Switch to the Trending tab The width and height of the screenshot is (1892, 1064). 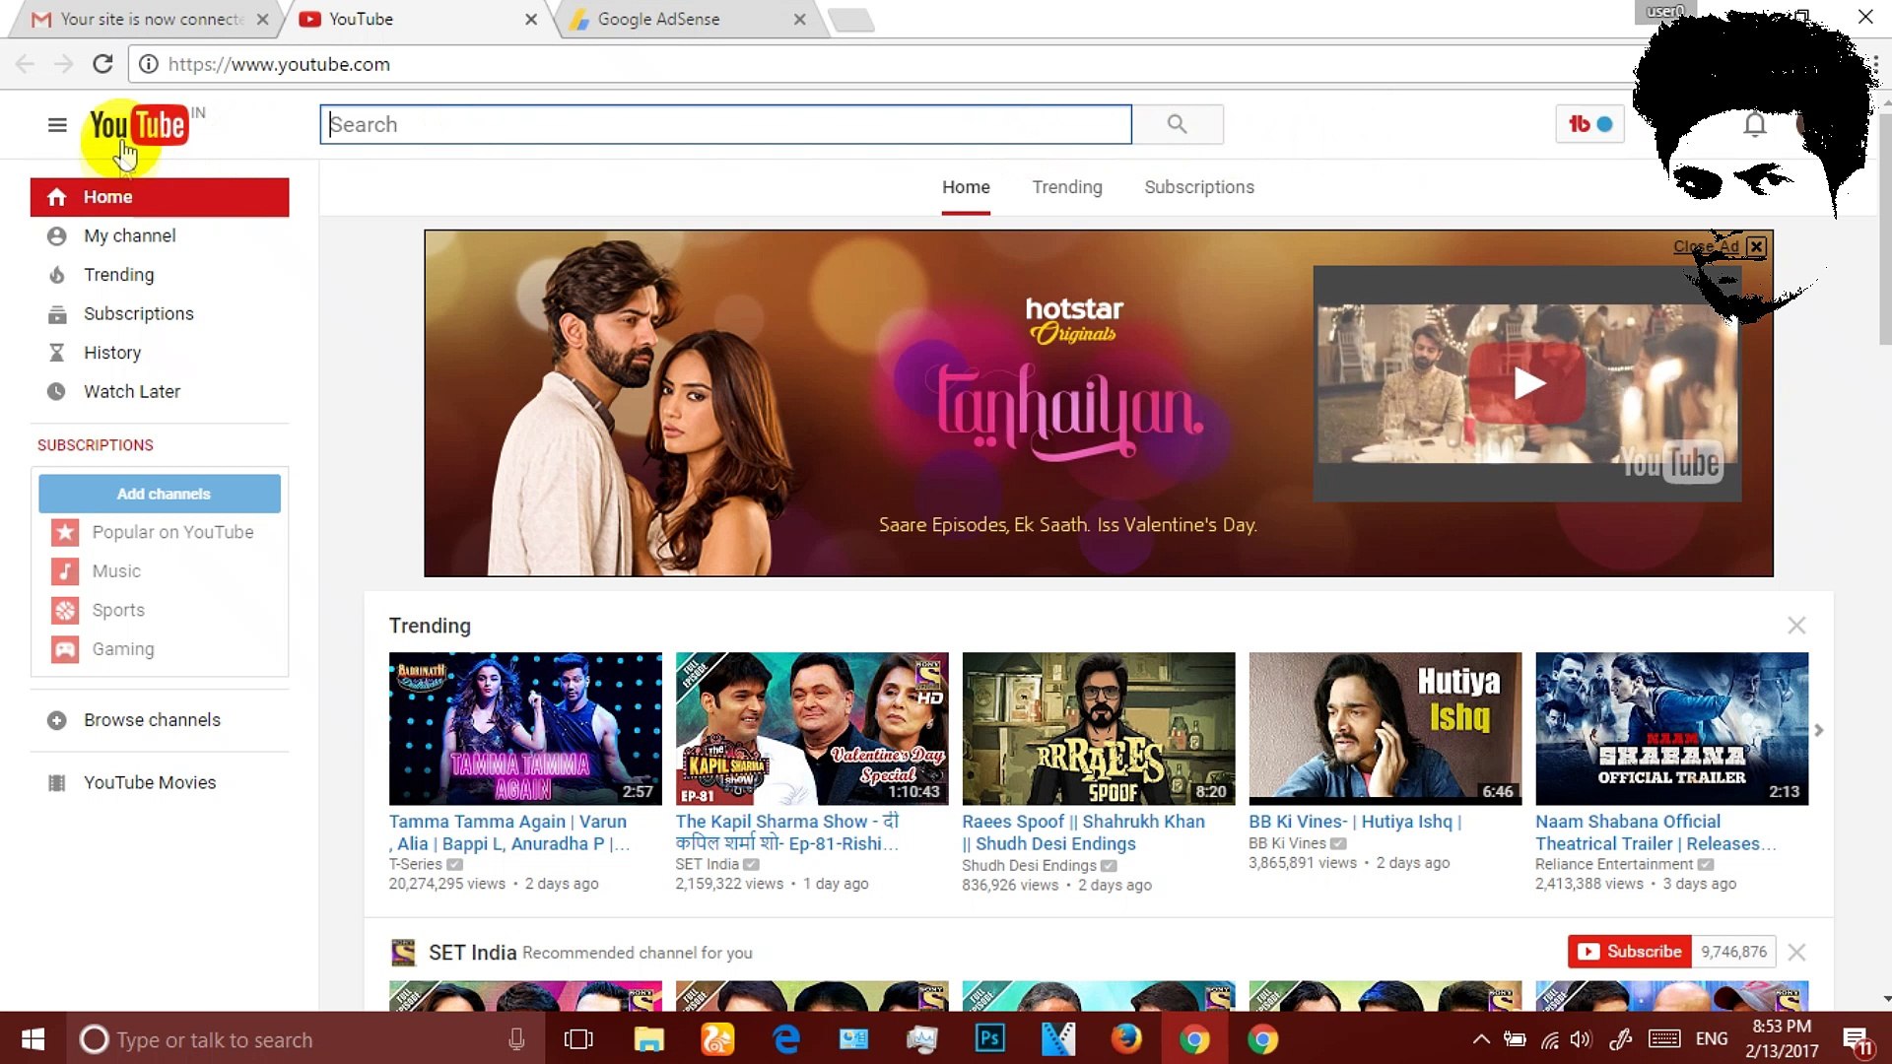click(x=1067, y=187)
